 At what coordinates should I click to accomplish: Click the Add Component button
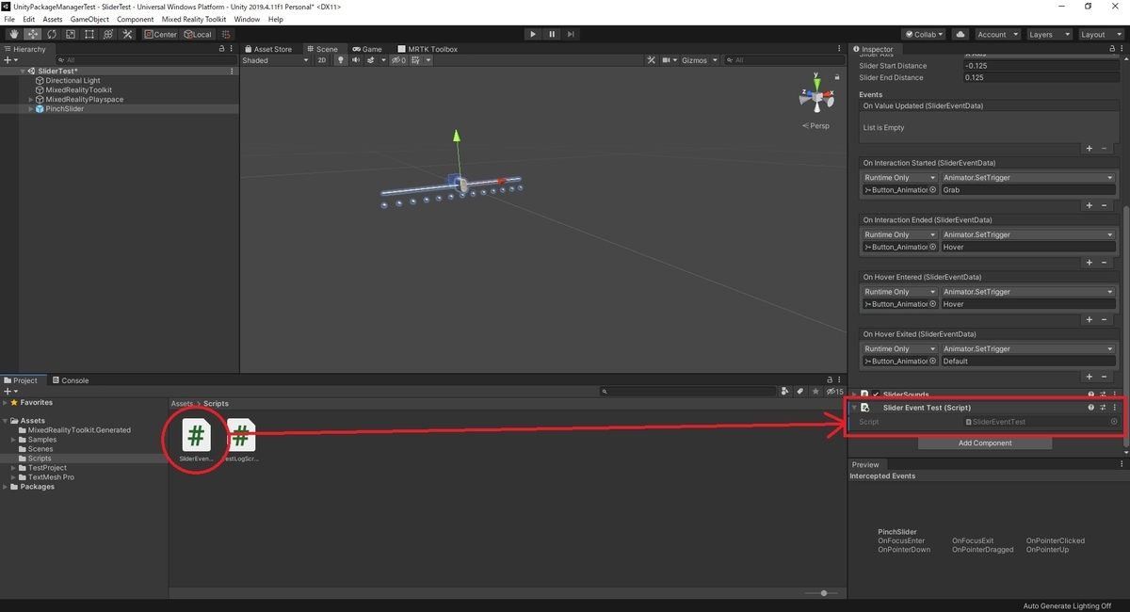coord(985,443)
